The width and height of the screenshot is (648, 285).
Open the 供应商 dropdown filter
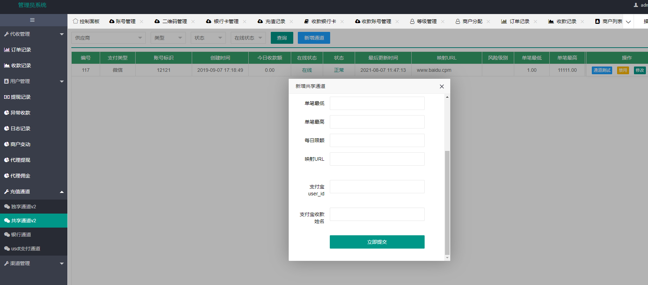click(x=109, y=38)
